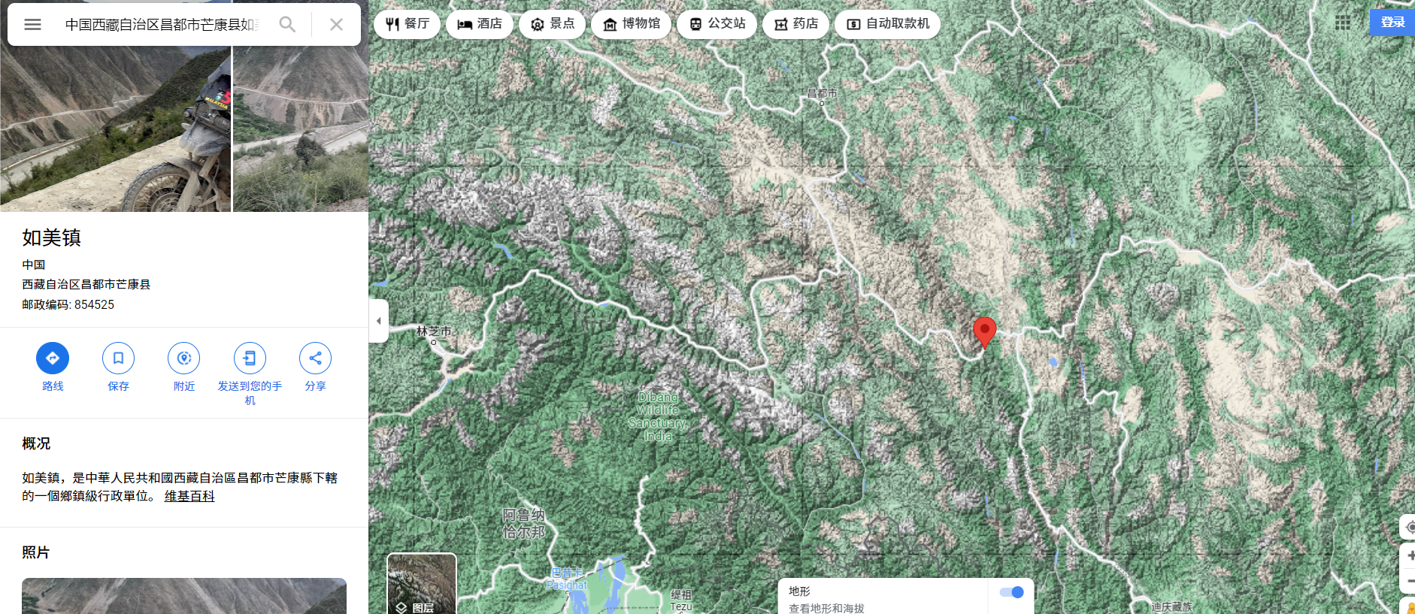Collapse the side panel with the arrow

click(x=379, y=321)
